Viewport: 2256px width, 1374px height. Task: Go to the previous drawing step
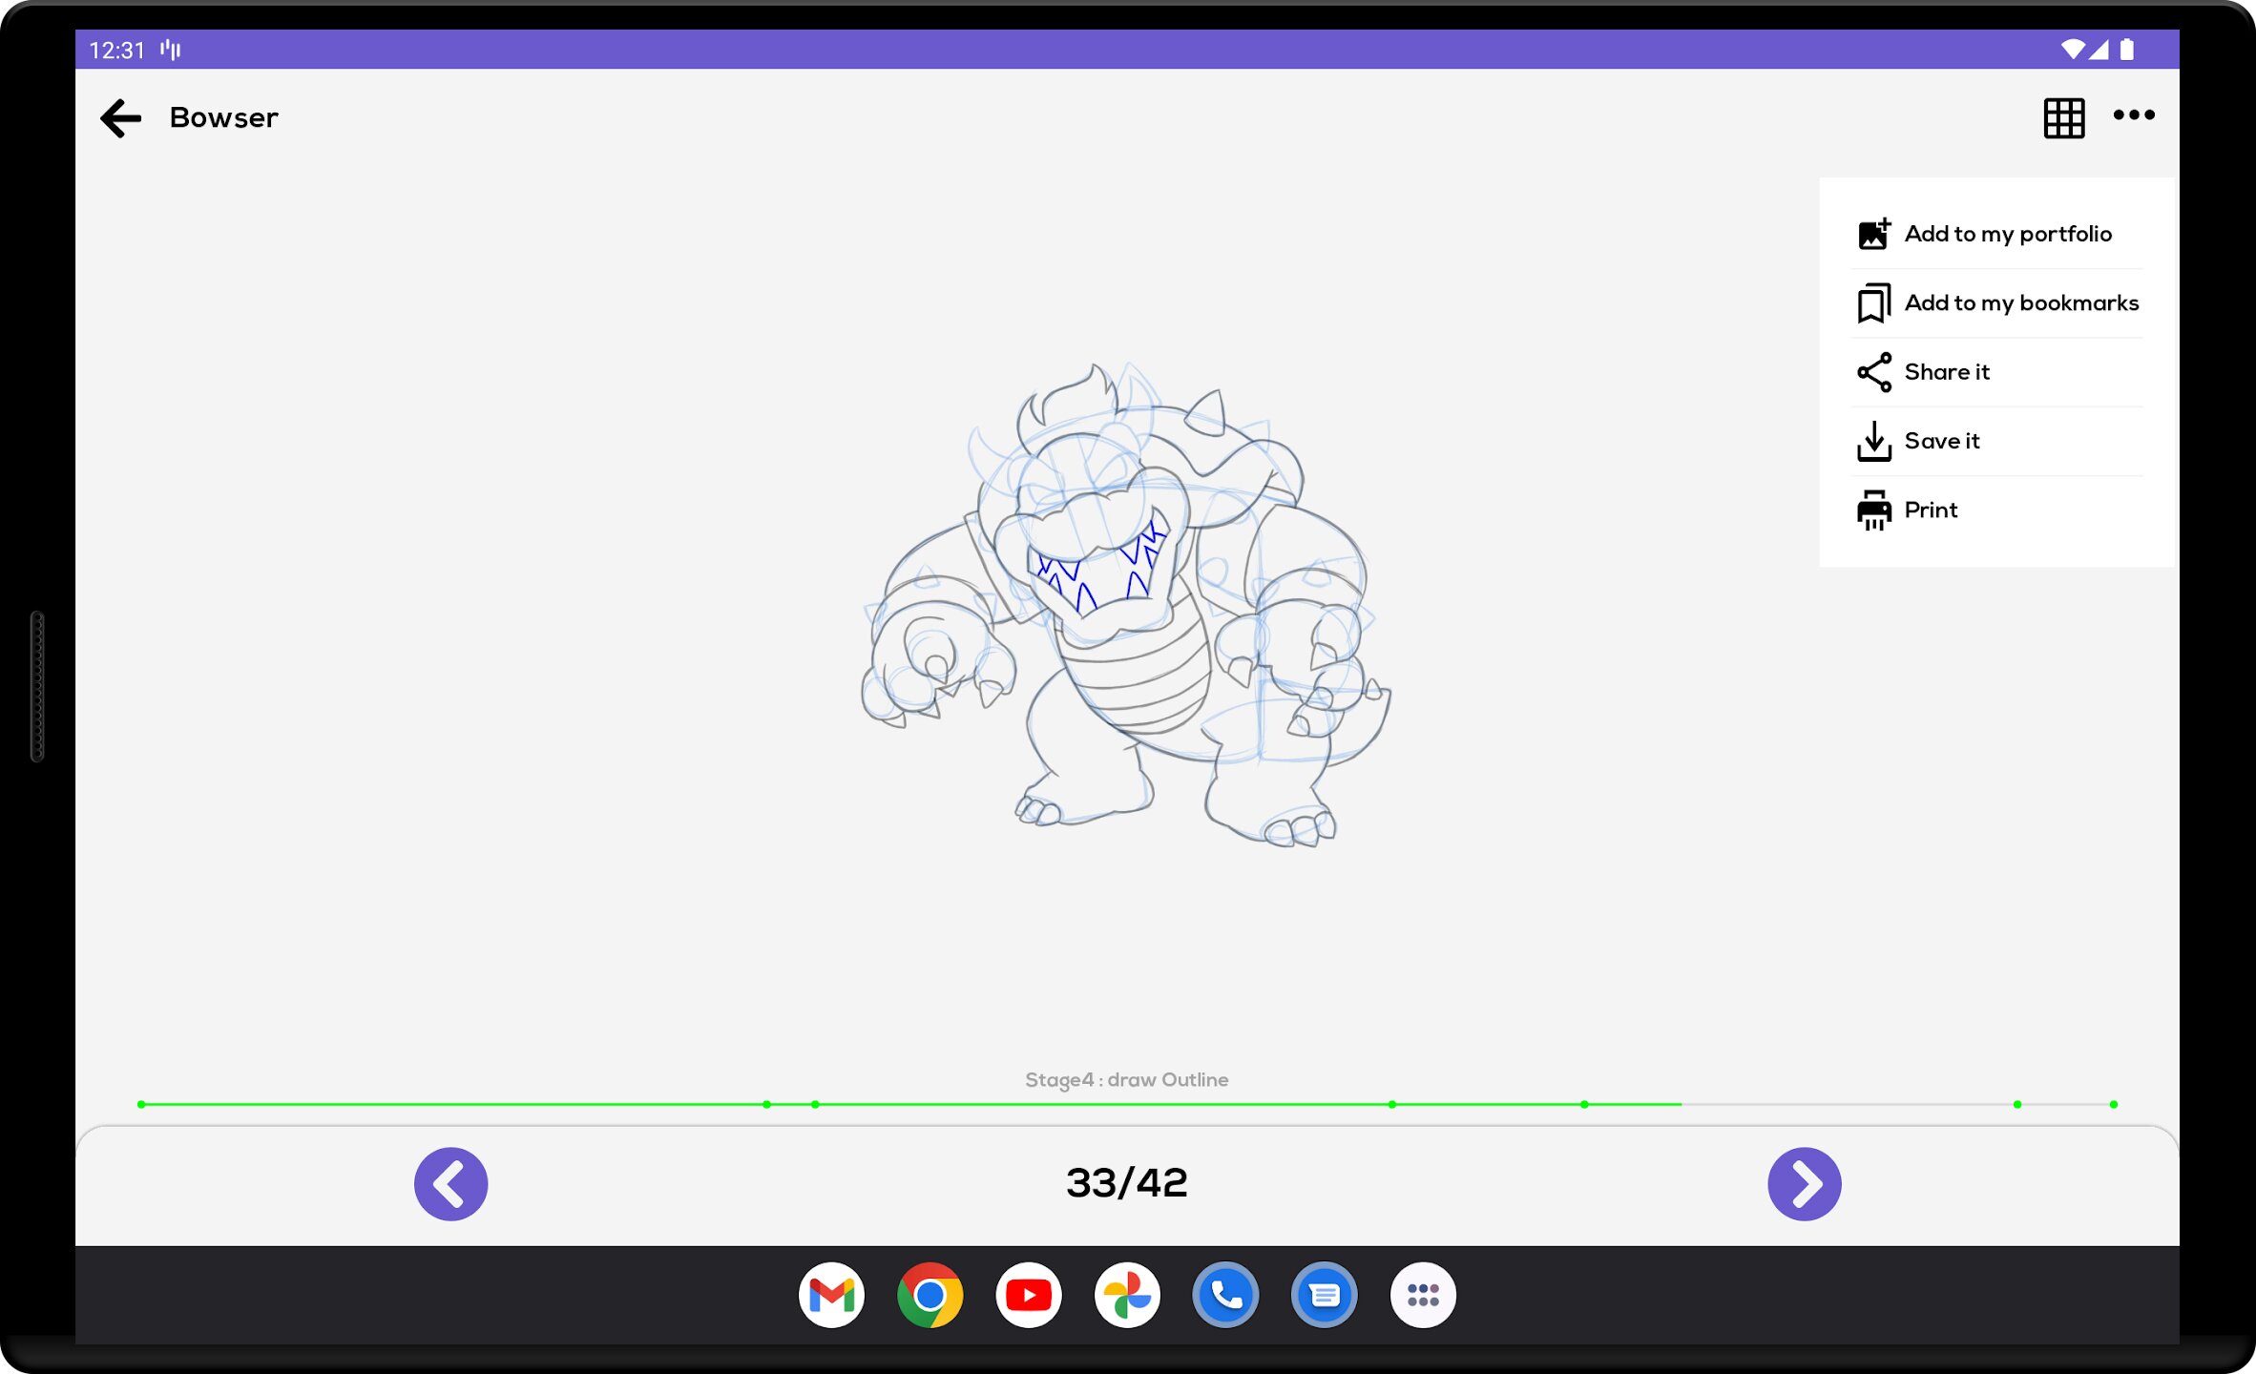(x=450, y=1183)
